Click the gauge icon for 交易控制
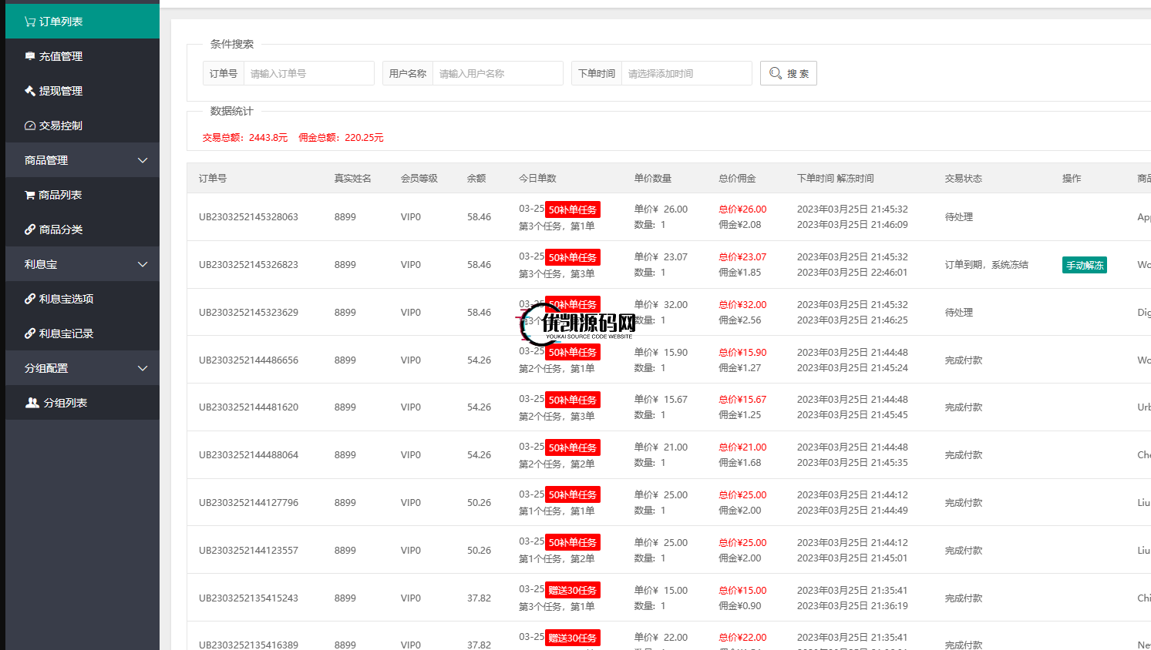Image resolution: width=1151 pixels, height=650 pixels. [x=30, y=126]
